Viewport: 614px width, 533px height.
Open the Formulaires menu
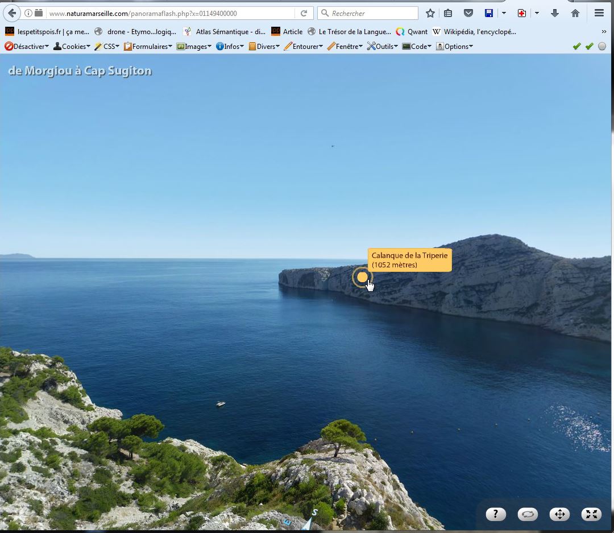coord(148,47)
